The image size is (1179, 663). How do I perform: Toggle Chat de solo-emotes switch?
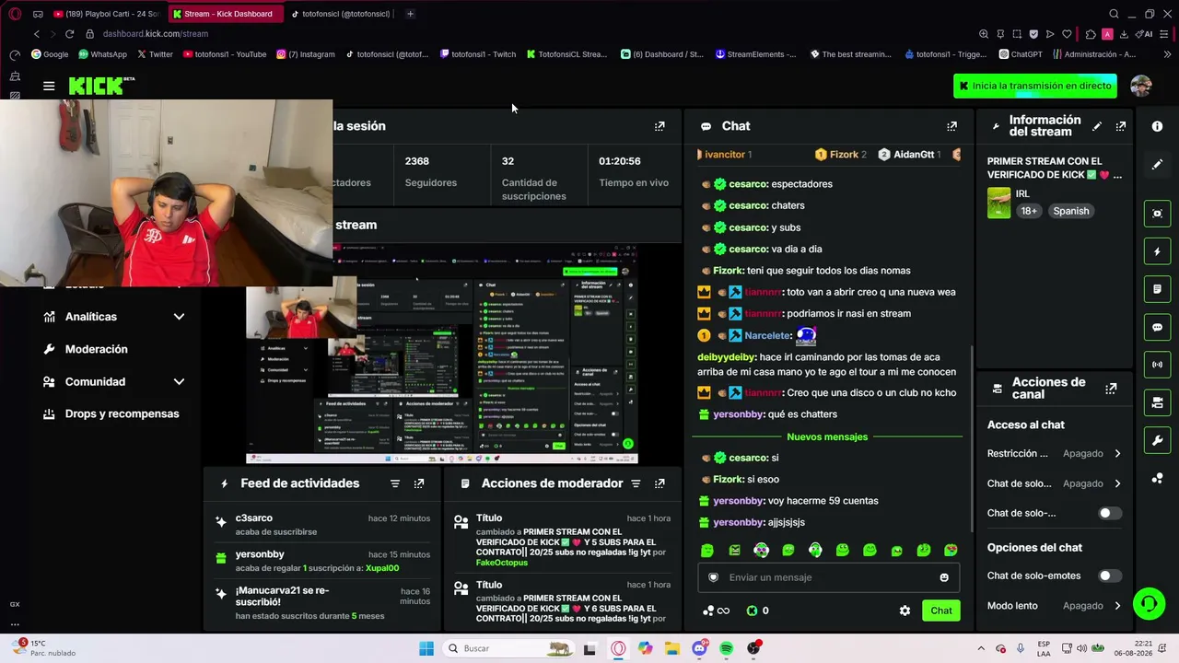[1110, 576]
